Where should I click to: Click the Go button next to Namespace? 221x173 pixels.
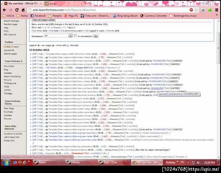click(96, 36)
